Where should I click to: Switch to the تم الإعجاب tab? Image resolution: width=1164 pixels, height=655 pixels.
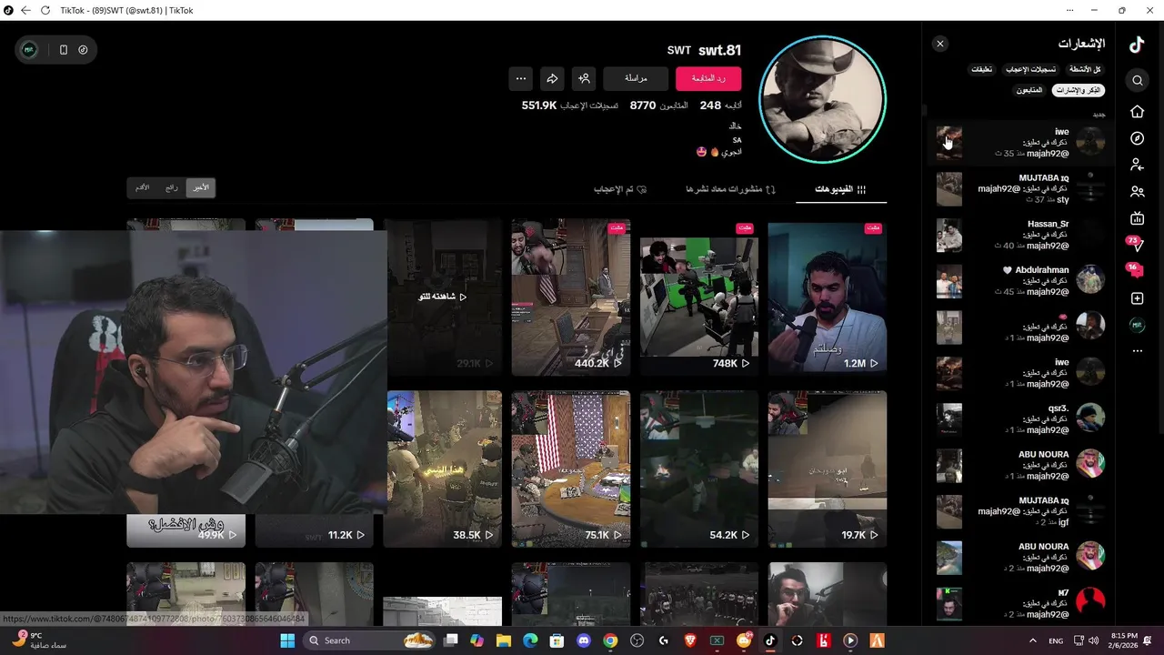point(620,189)
